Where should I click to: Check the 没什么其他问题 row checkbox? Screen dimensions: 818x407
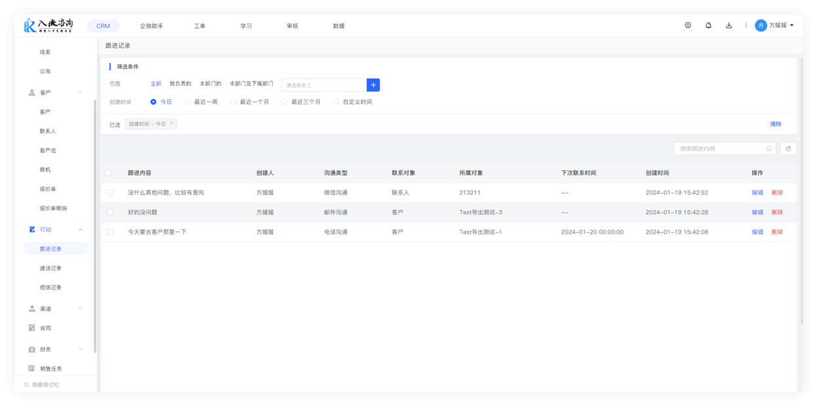(x=110, y=192)
